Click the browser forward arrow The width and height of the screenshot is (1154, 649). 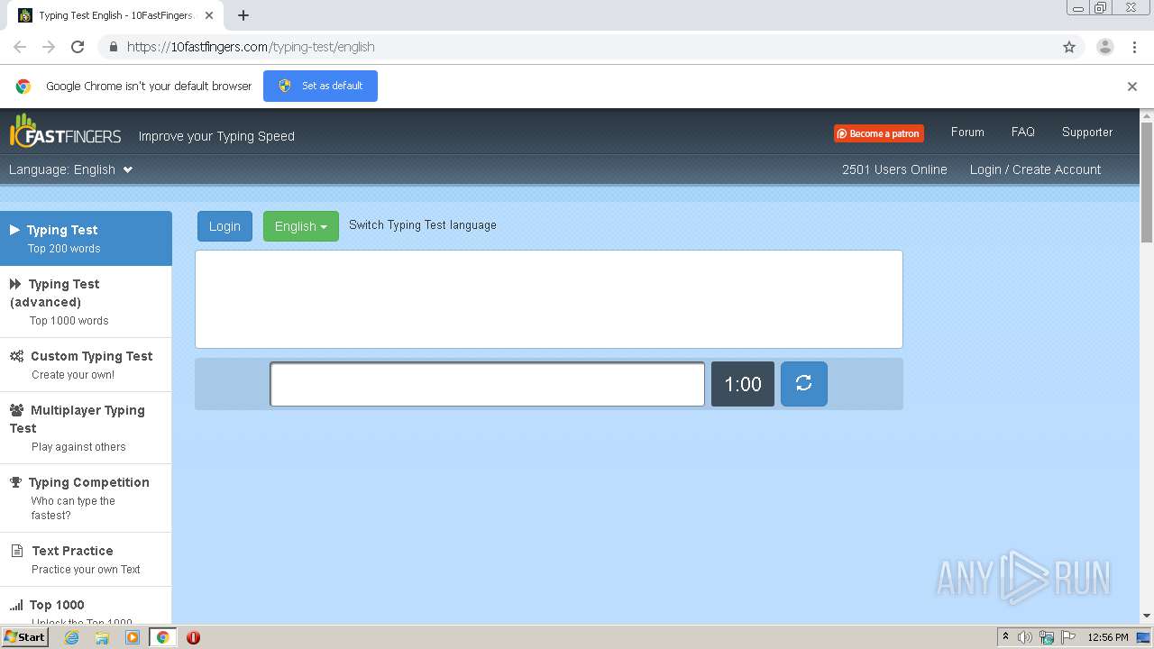(x=49, y=47)
